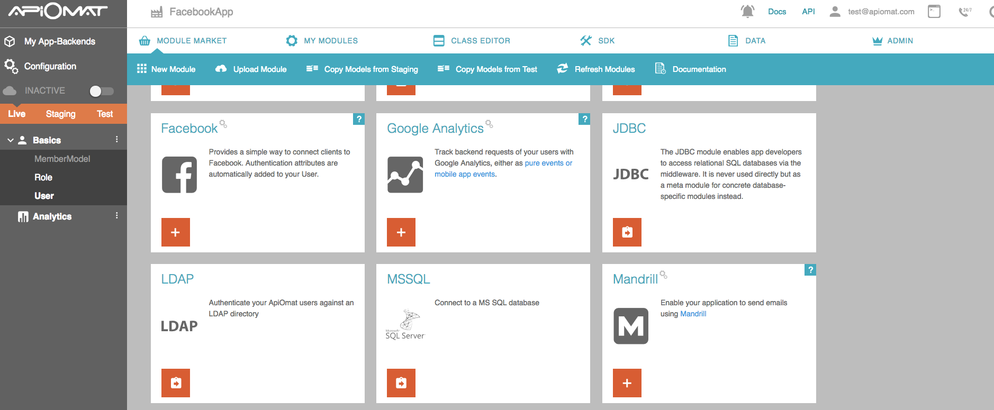Click the gears icon beside Mandrill title
This screenshot has width=994, height=410.
tap(663, 275)
